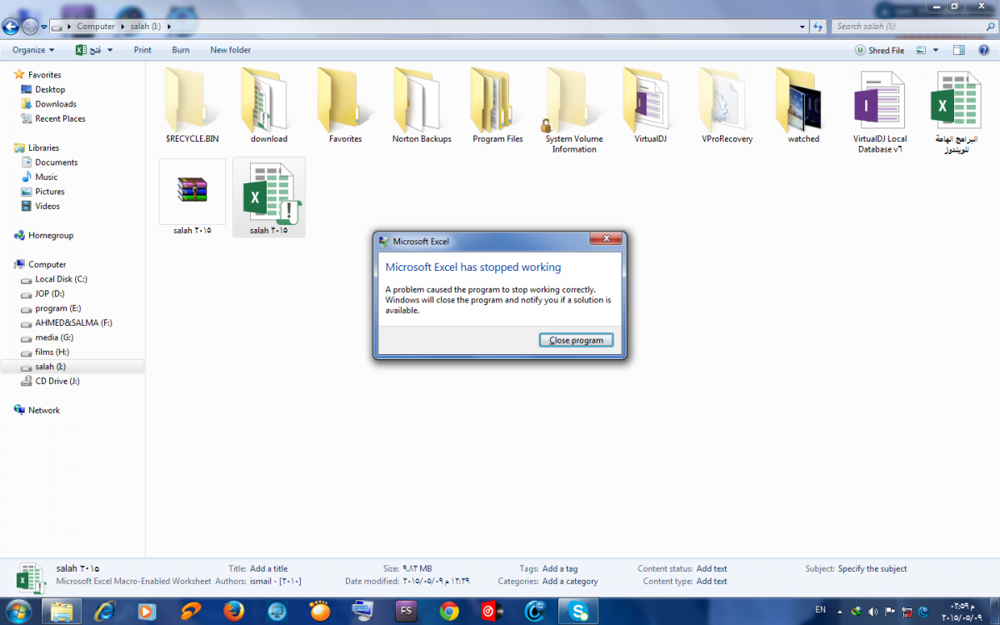Click salah (I:) in the address breadcrumb

point(144,27)
